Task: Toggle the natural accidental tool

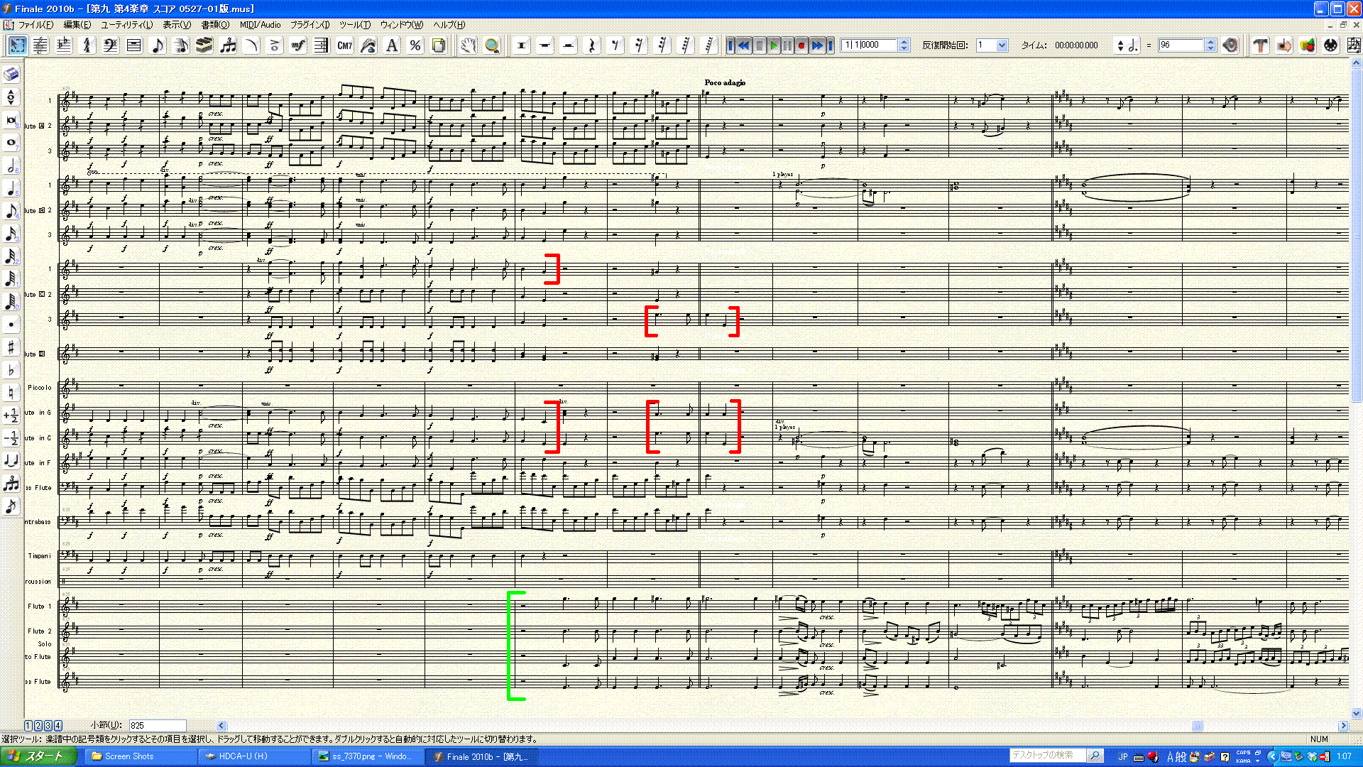Action: (11, 393)
